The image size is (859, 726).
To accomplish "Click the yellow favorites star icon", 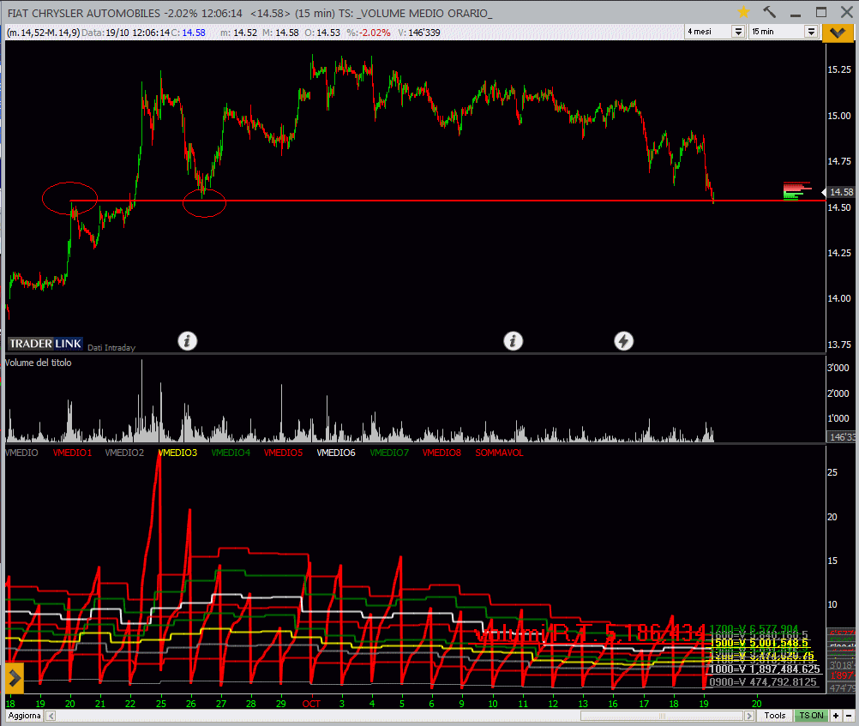I will point(743,12).
